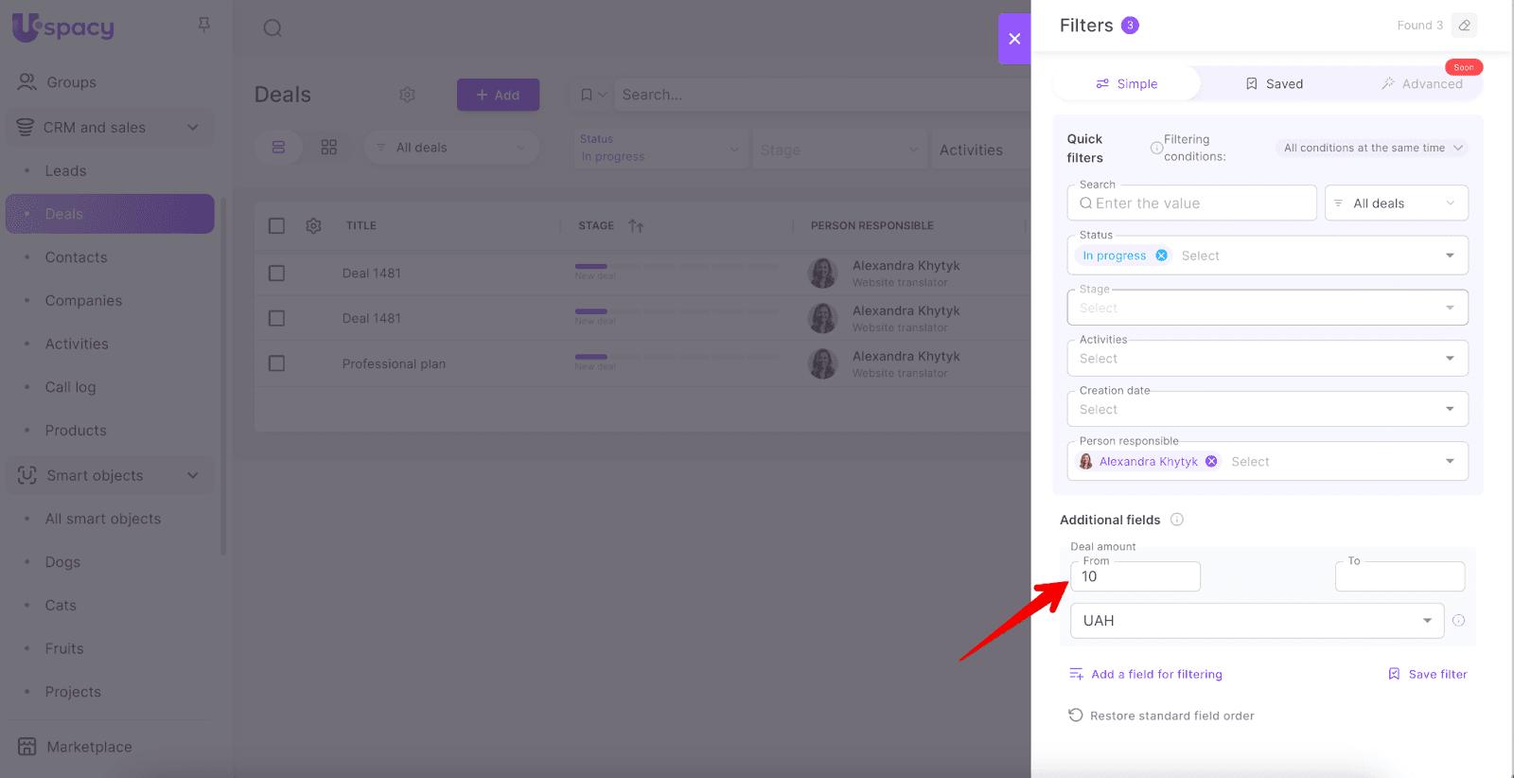Click the eraser clear-filters icon
This screenshot has width=1514, height=778.
point(1464,26)
